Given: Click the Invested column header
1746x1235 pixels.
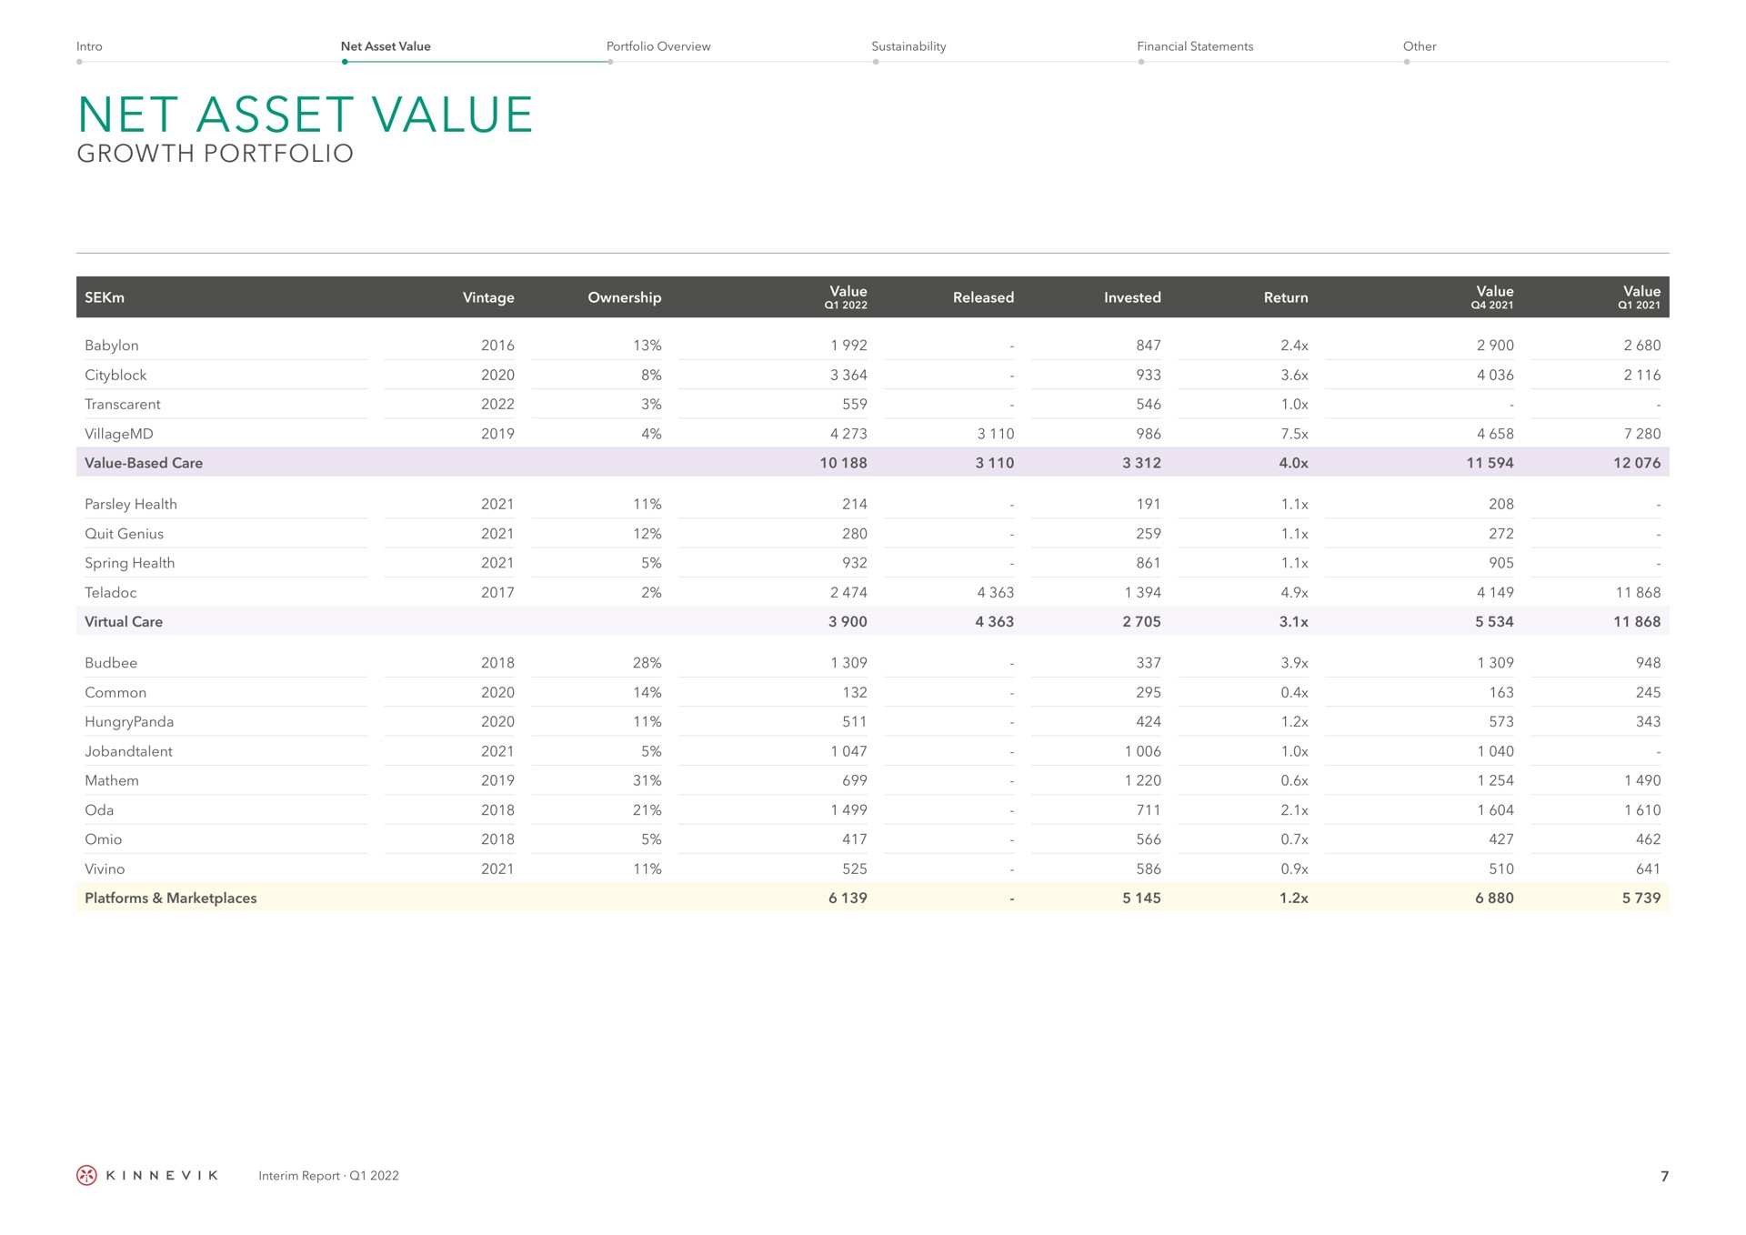Looking at the screenshot, I should coord(1132,297).
